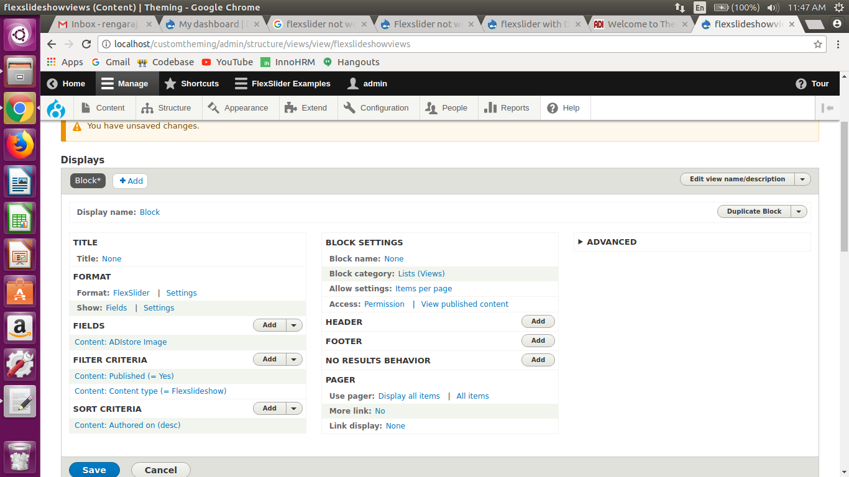Open the Appearance admin section
Image resolution: width=849 pixels, height=477 pixels.
coord(240,107)
